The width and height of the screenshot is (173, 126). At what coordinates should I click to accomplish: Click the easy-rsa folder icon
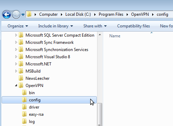[25, 114]
